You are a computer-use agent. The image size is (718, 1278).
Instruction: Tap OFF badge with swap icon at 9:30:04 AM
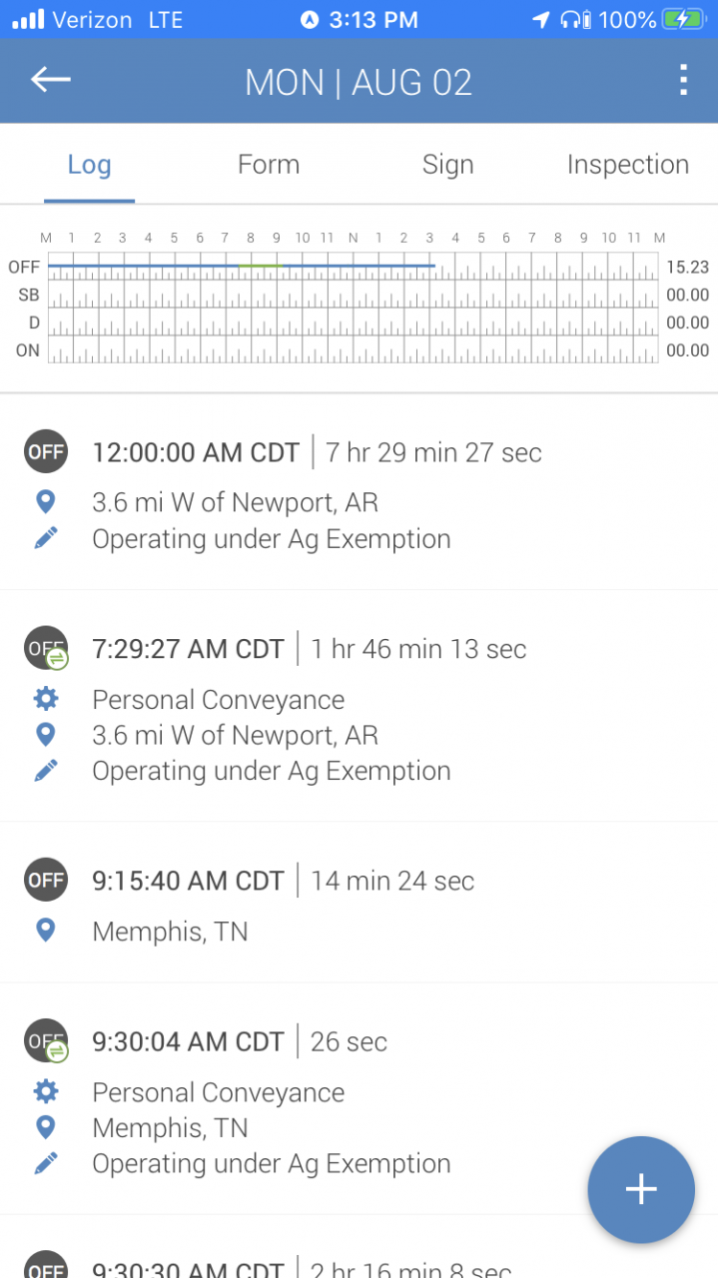(46, 1041)
